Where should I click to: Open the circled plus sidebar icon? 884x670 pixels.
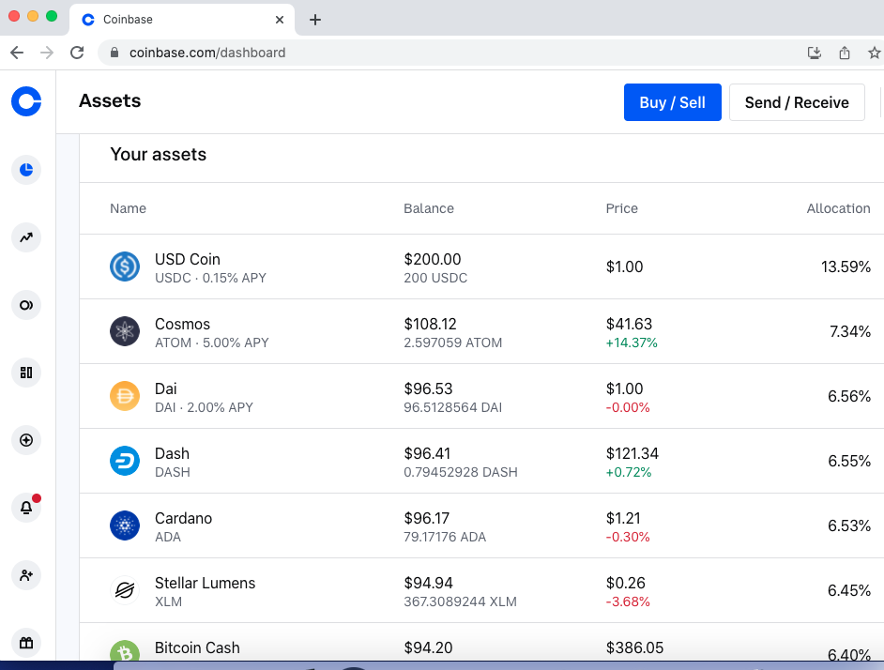tap(26, 440)
